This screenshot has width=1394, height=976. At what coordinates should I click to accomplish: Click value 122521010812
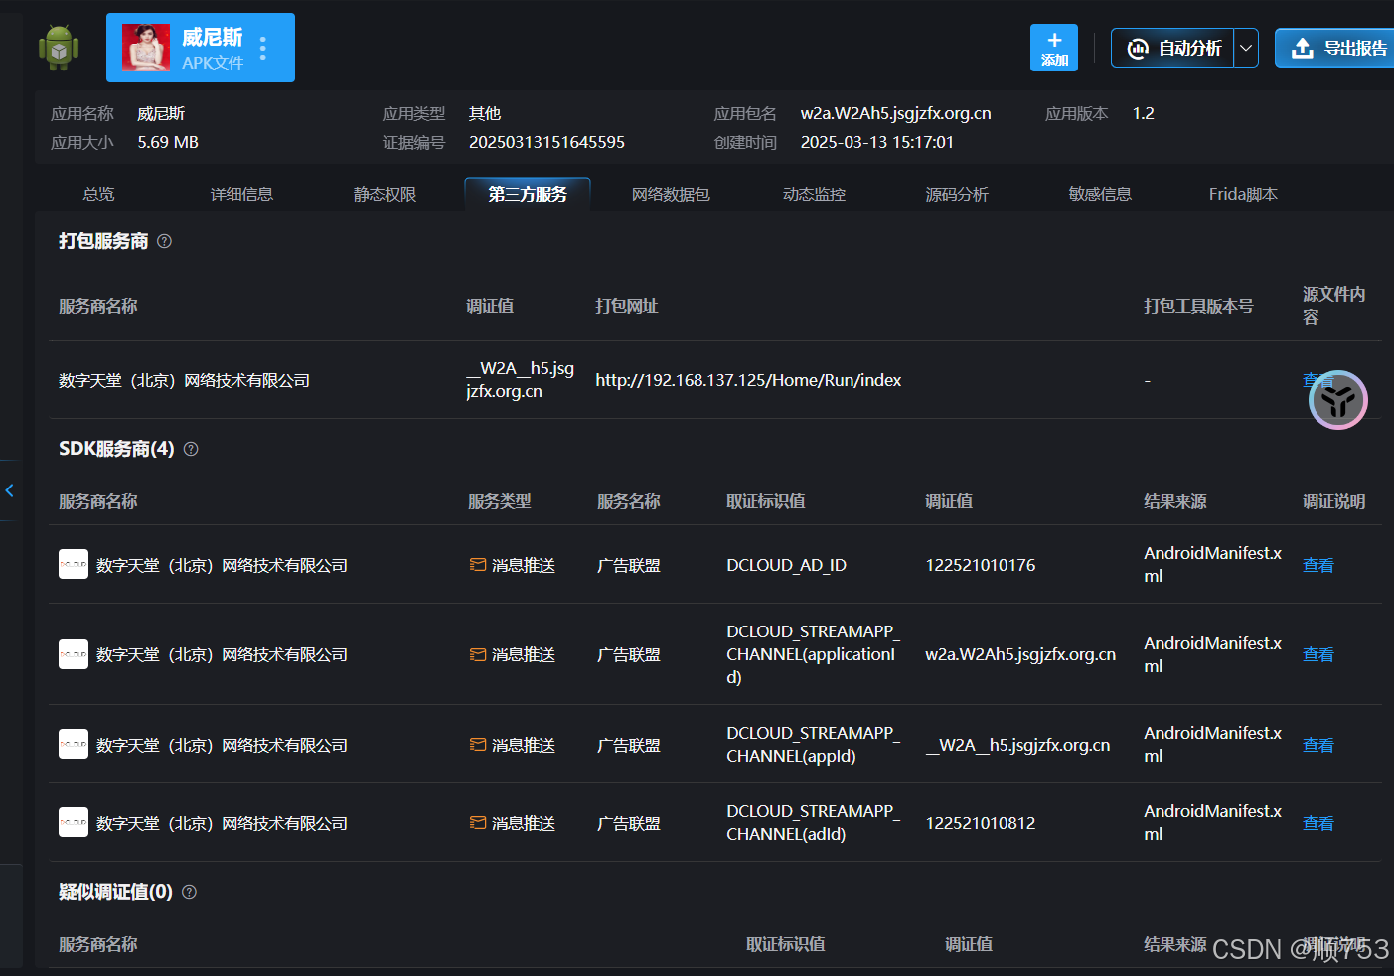981,823
